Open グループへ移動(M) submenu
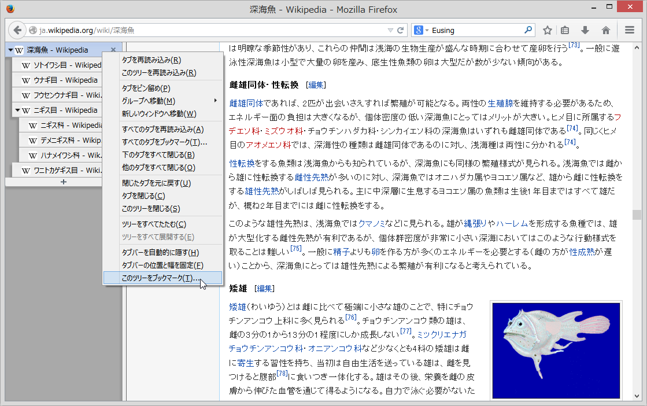The image size is (647, 406). (162, 101)
